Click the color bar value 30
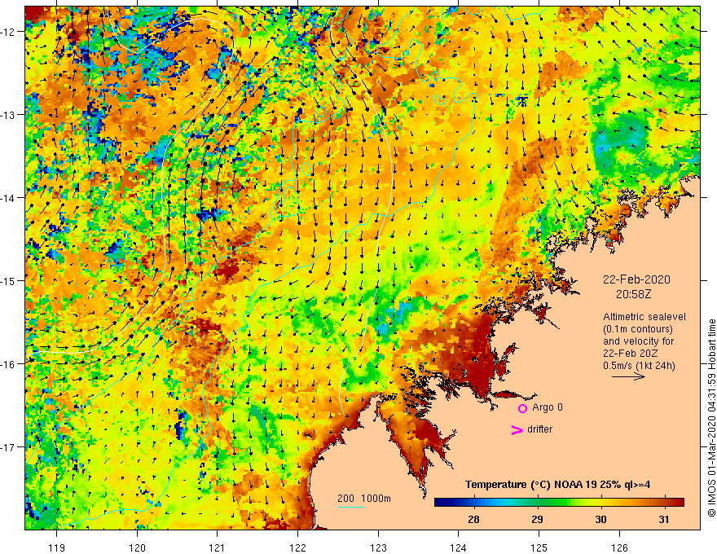This screenshot has width=717, height=554. click(600, 519)
